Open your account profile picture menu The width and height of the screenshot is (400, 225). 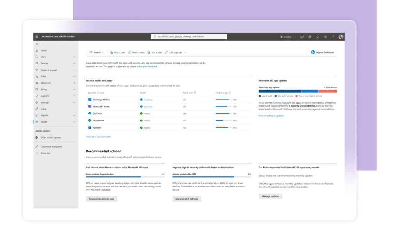(341, 36)
